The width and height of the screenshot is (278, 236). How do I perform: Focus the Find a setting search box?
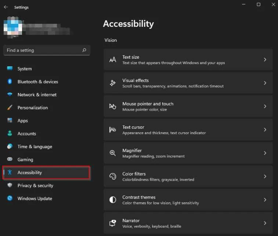42,50
